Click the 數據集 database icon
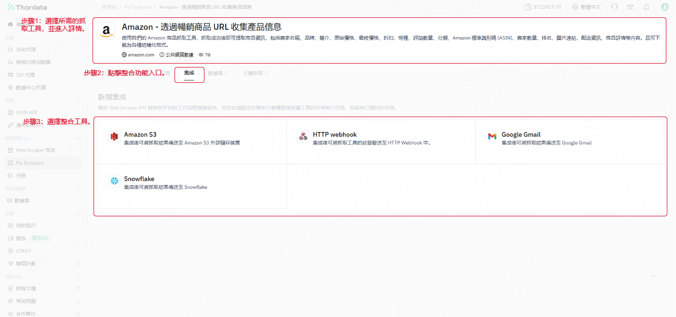 pos(10,200)
